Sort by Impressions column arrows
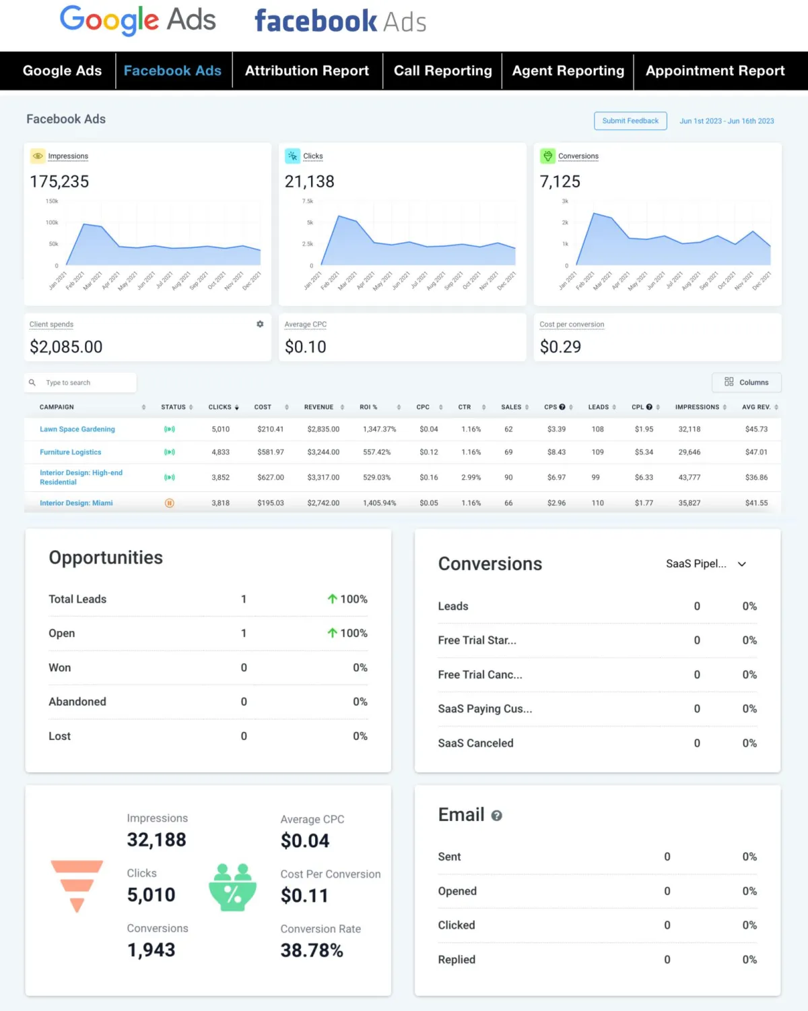This screenshot has width=808, height=1011. (725, 407)
